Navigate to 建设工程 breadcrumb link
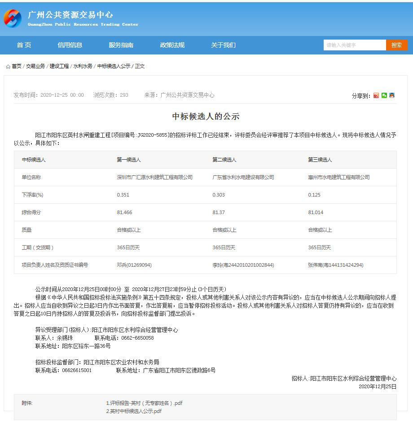The width and height of the screenshot is (413, 426). point(59,66)
